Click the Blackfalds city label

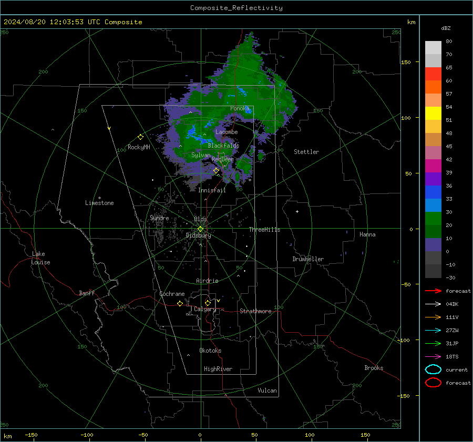pyautogui.click(x=223, y=146)
